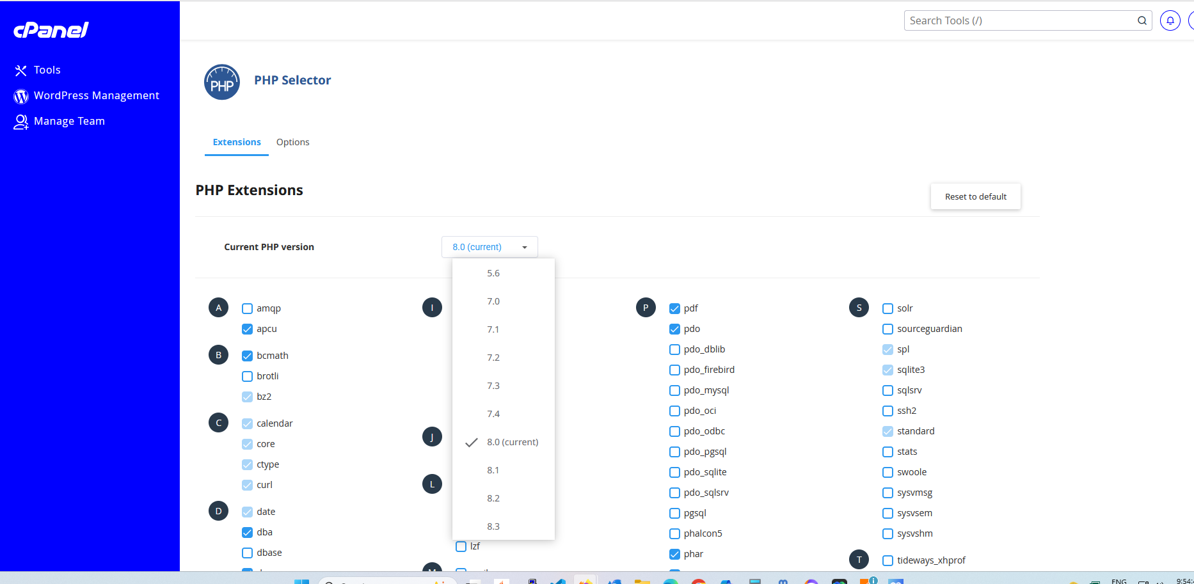Select the Extensions tab
The height and width of the screenshot is (584, 1194).
point(237,142)
